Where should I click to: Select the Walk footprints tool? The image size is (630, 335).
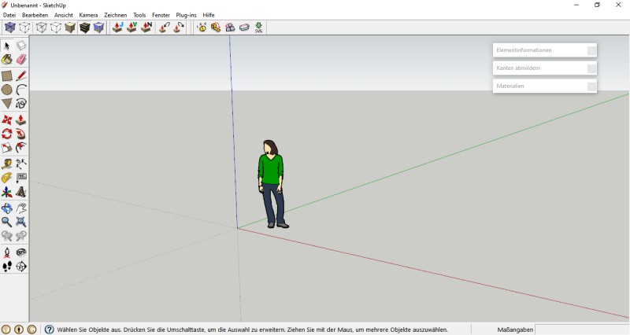(x=7, y=267)
